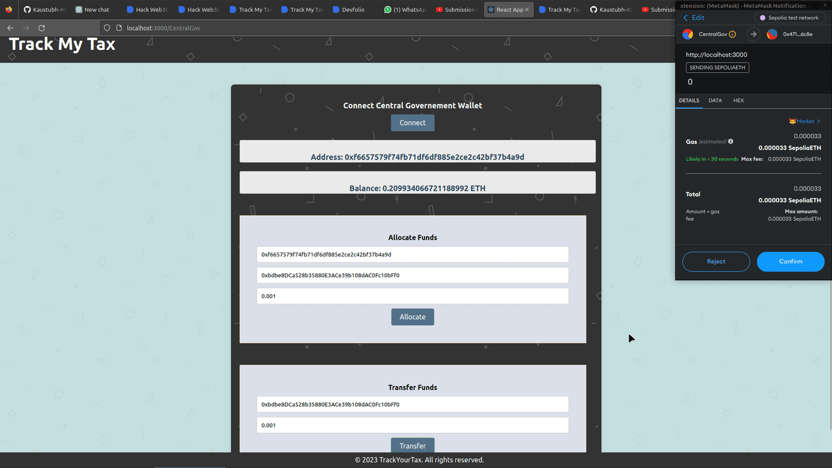Click the info icon next to CentralGov
Screen dimensions: 832x468
pos(733,34)
